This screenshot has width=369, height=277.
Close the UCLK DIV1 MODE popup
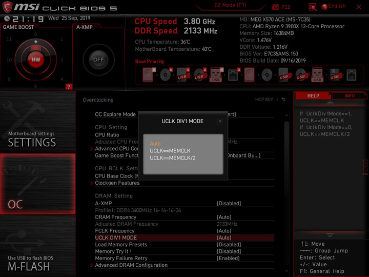[x=220, y=121]
